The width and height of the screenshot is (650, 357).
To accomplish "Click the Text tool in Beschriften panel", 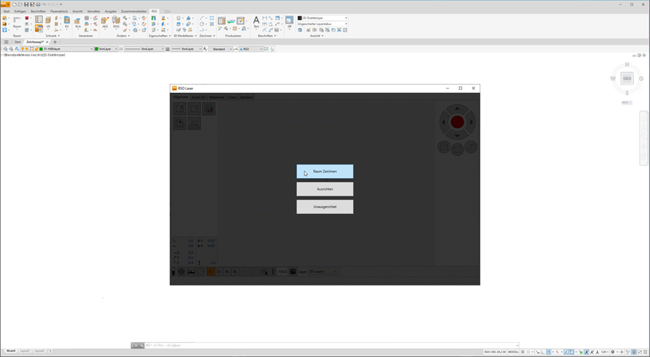I will pos(256,22).
